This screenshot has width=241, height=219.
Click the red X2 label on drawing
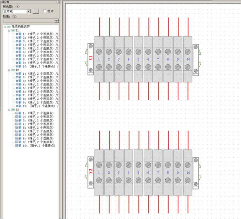point(91,171)
